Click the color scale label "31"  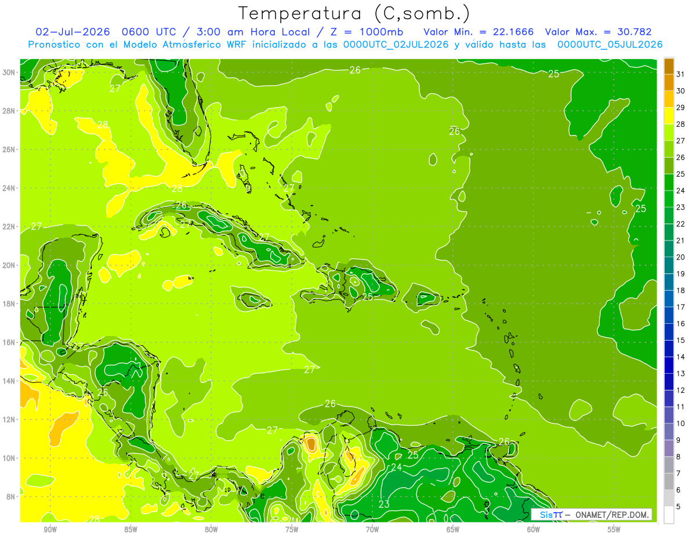coord(681,74)
